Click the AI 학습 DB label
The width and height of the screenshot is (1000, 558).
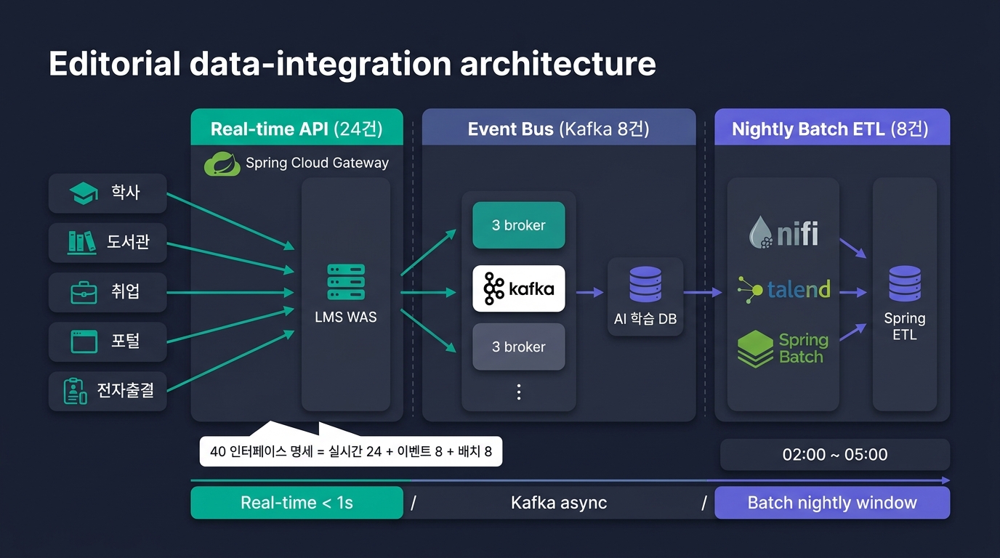[x=645, y=320]
